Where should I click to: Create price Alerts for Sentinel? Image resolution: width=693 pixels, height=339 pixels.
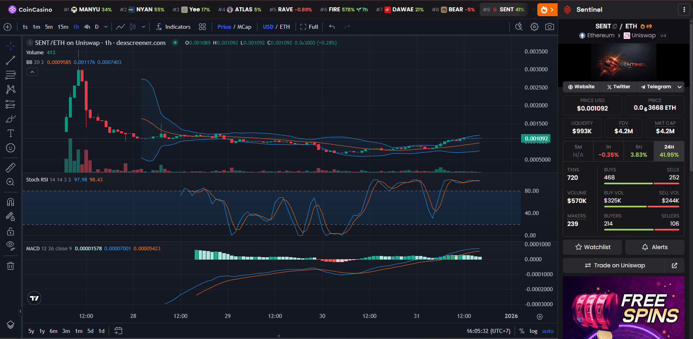654,247
